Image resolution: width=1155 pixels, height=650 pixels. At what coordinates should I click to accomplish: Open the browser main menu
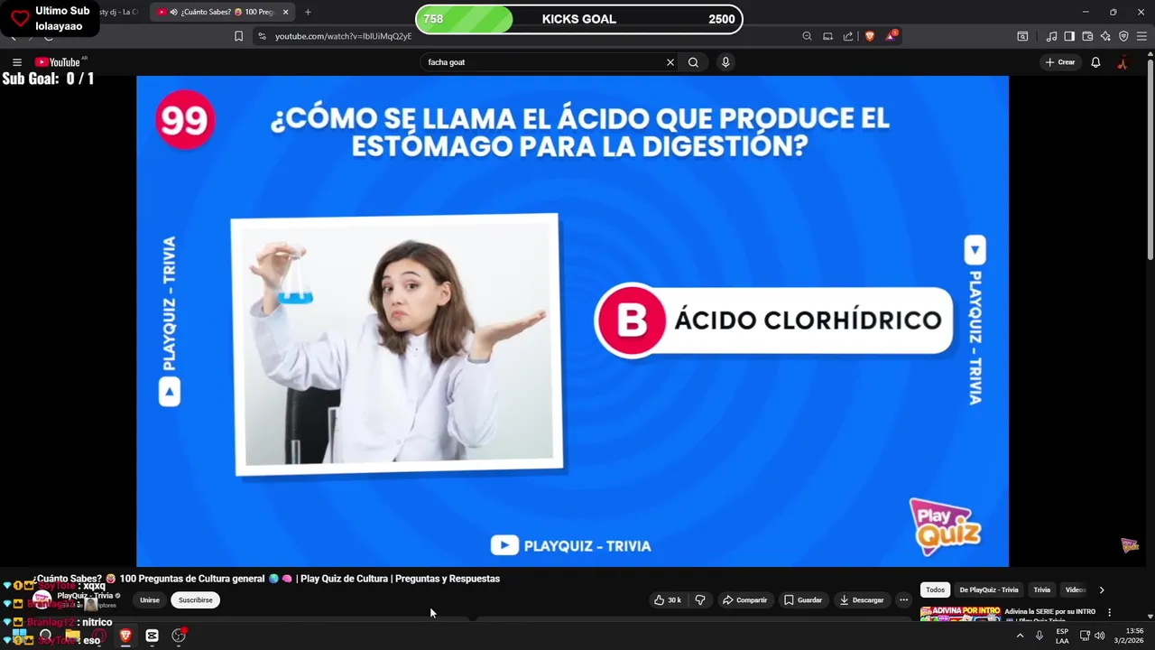coord(1141,36)
